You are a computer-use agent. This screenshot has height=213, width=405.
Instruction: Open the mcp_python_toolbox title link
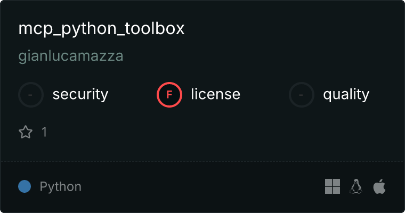pyautogui.click(x=101, y=29)
